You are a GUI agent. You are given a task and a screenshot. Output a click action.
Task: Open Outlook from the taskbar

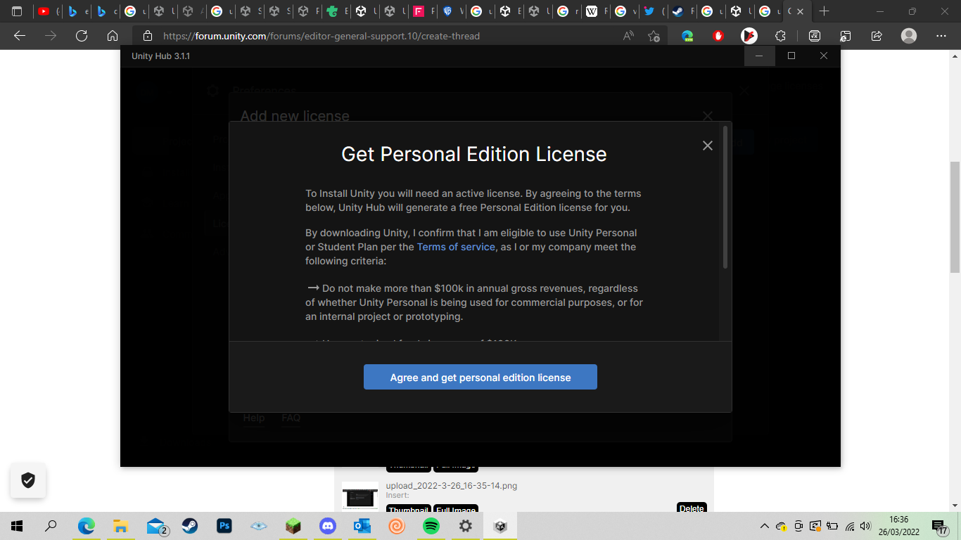(x=362, y=526)
